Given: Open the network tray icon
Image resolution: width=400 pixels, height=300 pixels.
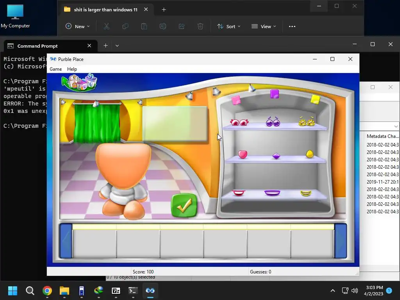Looking at the screenshot, I should (345, 291).
